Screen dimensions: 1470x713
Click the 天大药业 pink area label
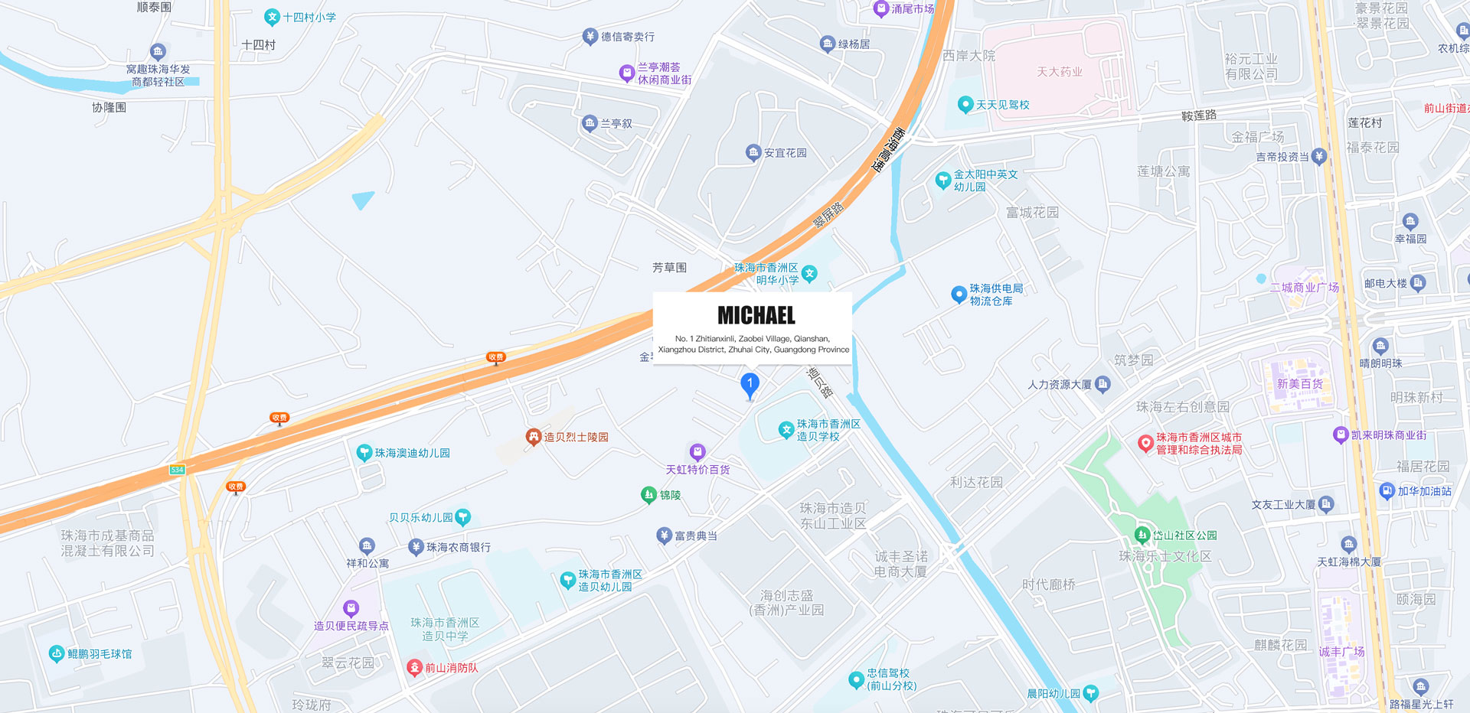click(1060, 72)
